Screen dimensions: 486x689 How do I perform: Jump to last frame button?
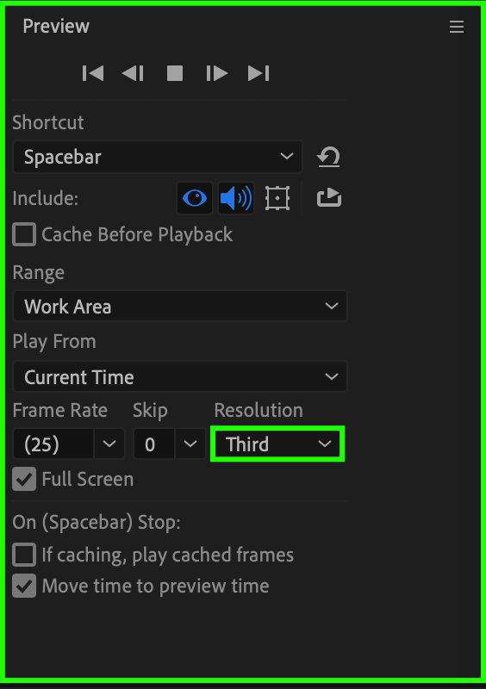tap(259, 73)
